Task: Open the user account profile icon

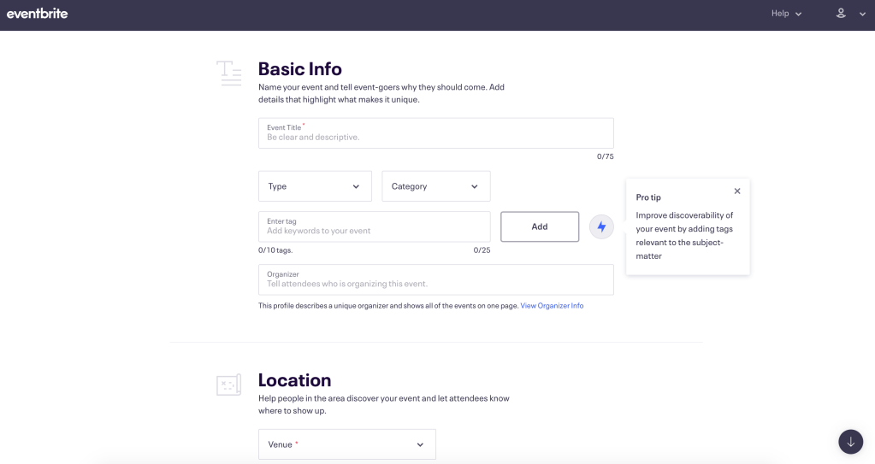Action: 841,14
